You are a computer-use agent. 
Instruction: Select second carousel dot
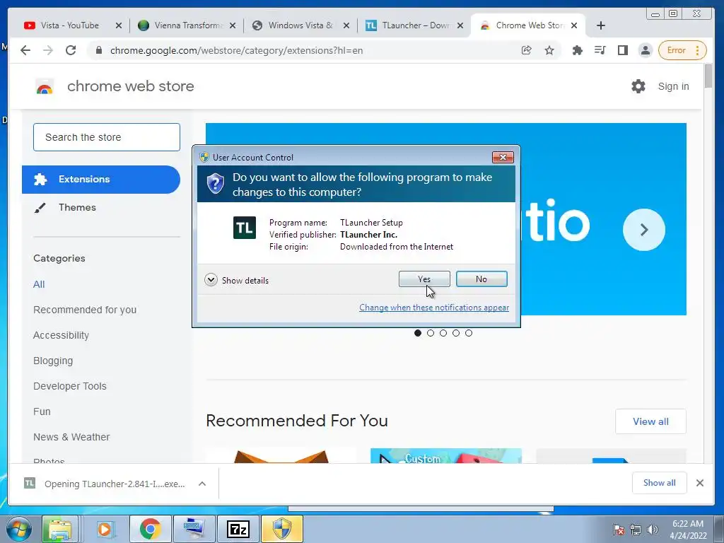(431, 333)
